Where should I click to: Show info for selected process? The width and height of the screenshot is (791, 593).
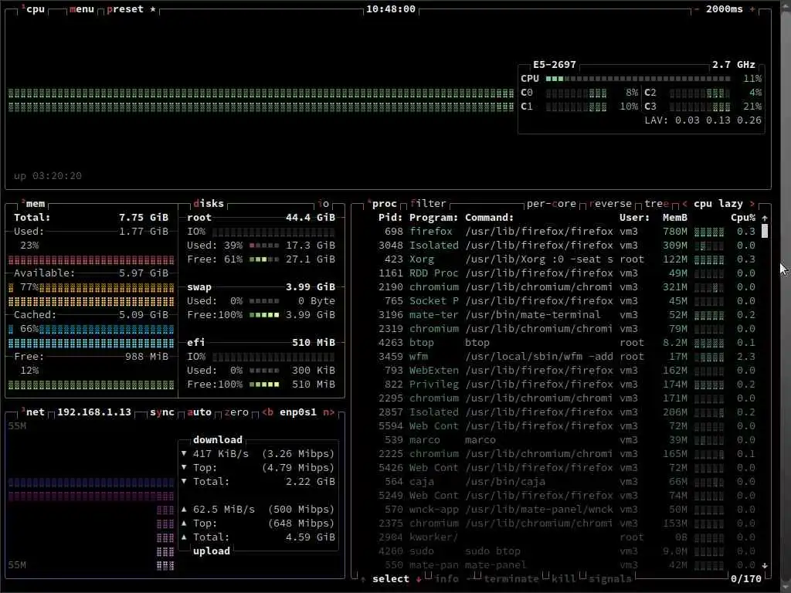coord(446,579)
